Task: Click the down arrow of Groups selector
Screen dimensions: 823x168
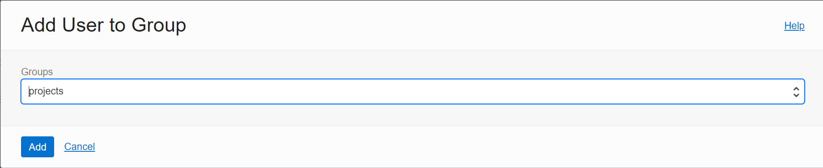Action: [x=796, y=95]
